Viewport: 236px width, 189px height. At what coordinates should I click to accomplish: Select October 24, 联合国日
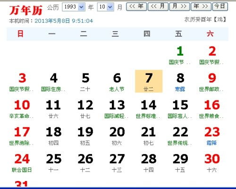pyautogui.click(x=22, y=163)
